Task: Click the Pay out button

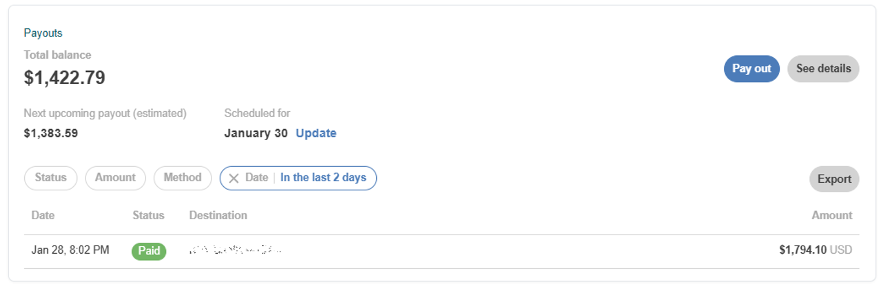Action: pyautogui.click(x=752, y=69)
